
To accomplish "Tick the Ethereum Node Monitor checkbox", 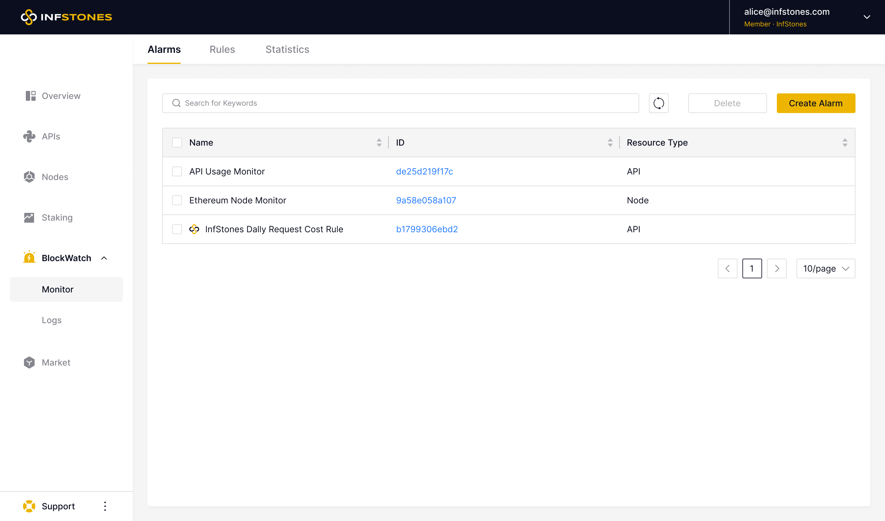I will pyautogui.click(x=177, y=200).
